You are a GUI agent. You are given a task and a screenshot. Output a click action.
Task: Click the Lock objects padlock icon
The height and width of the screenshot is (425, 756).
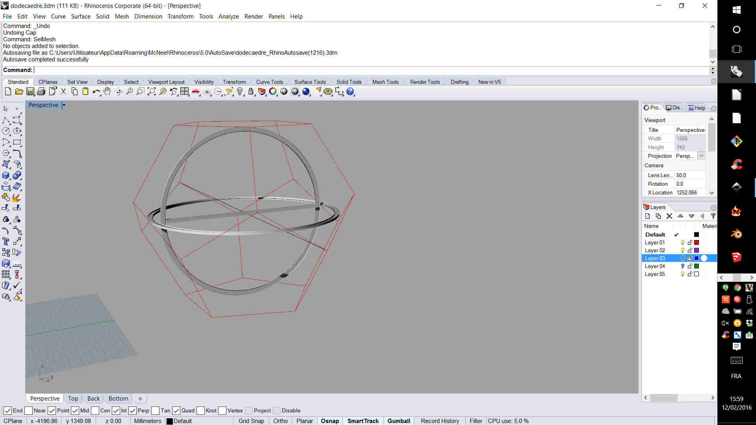[x=251, y=92]
